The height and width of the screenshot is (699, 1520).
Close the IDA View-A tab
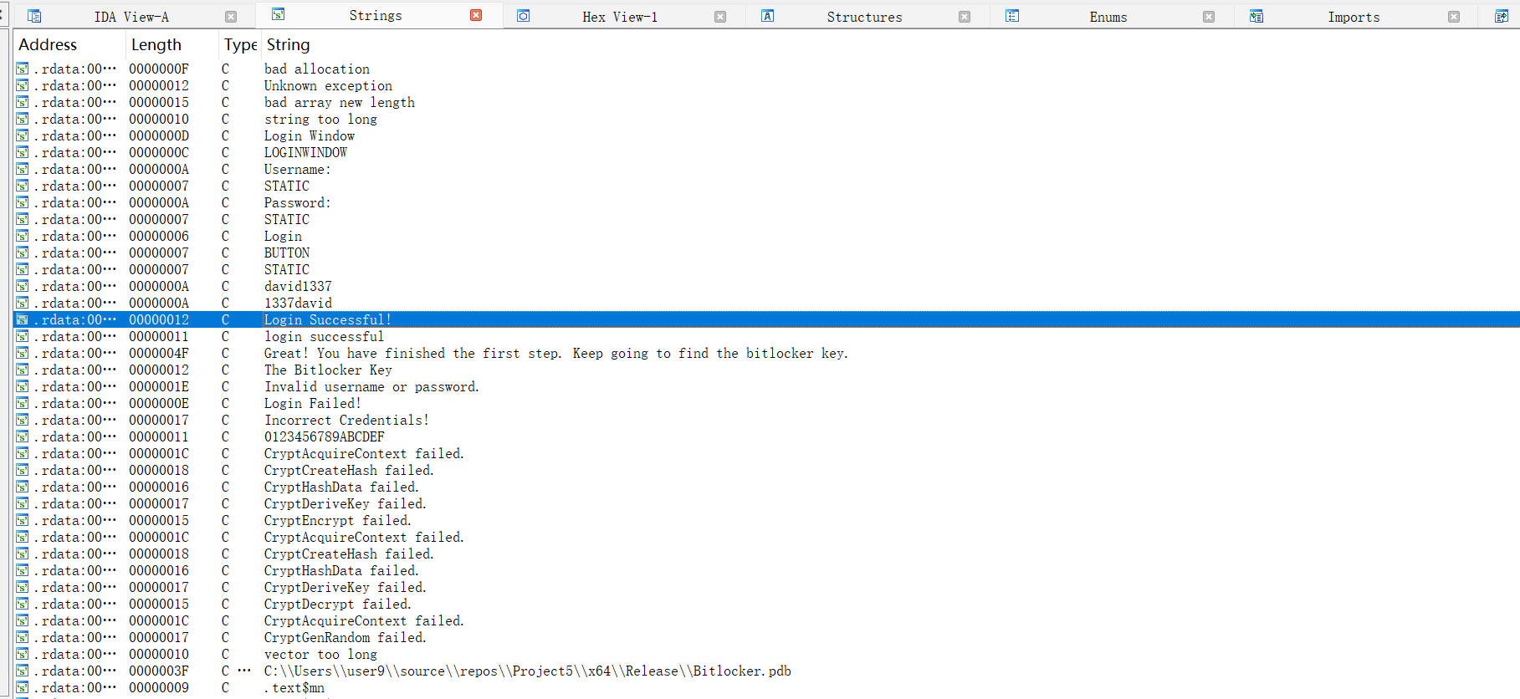pos(231,18)
